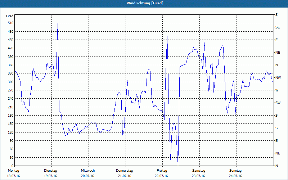Click the 450 left axis label
The width and height of the screenshot is (288, 180).
point(11,40)
